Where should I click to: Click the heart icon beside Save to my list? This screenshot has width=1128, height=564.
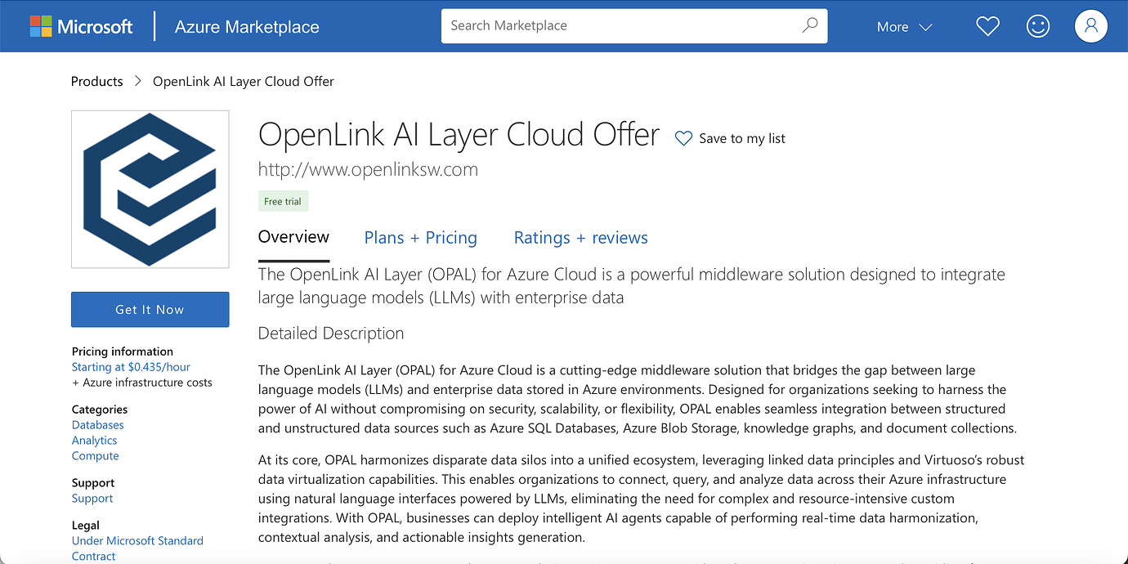pos(683,139)
